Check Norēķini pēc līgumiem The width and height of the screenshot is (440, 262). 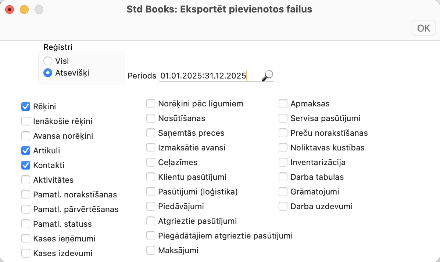tap(151, 103)
